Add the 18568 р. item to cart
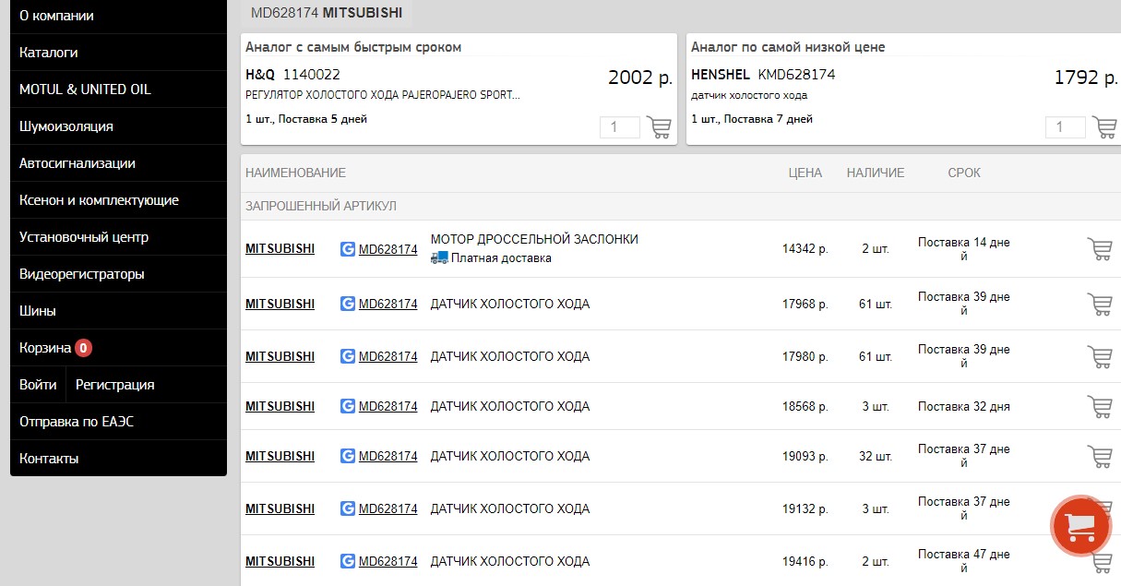This screenshot has width=1121, height=586. 1099,407
